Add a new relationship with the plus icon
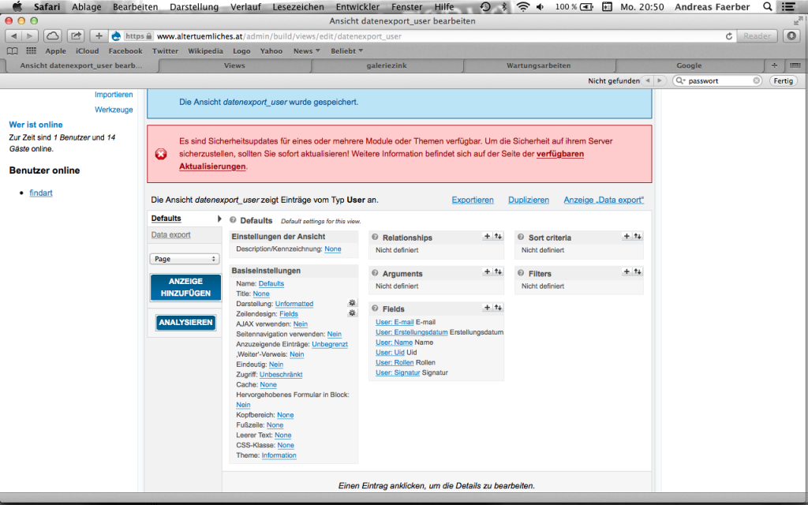The width and height of the screenshot is (808, 505). tap(487, 237)
